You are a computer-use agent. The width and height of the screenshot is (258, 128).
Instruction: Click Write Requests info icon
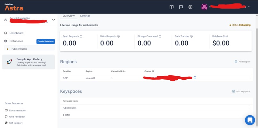118,36
